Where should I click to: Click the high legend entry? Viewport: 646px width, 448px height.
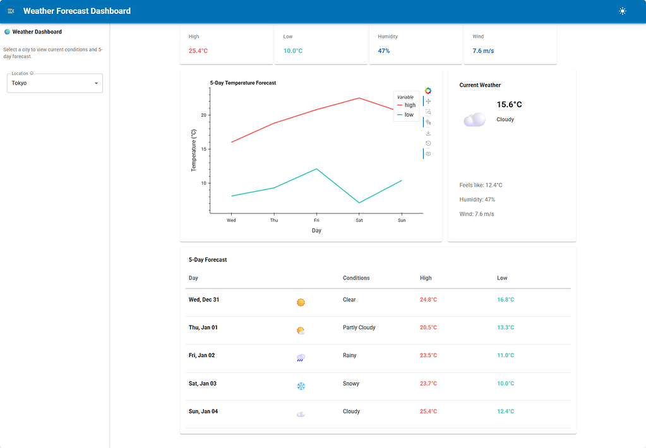[x=406, y=105]
